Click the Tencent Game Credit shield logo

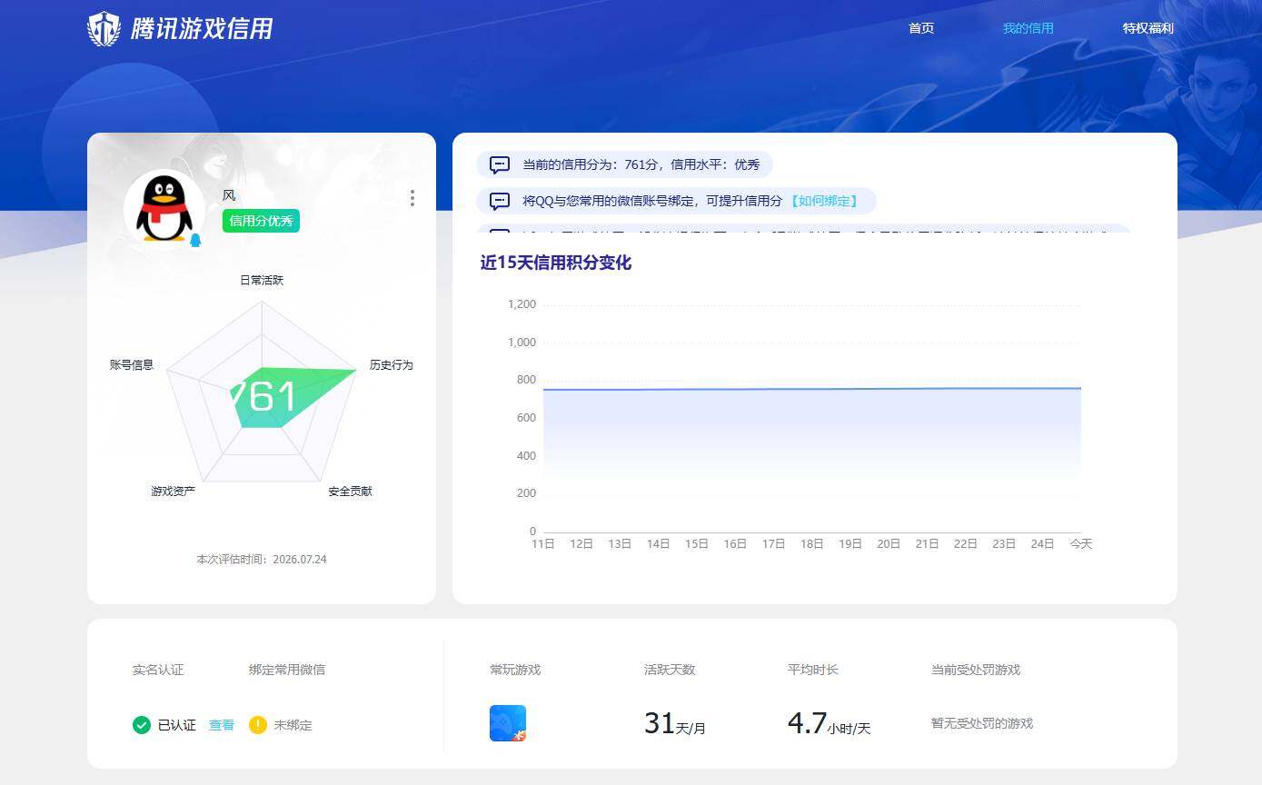(x=104, y=29)
